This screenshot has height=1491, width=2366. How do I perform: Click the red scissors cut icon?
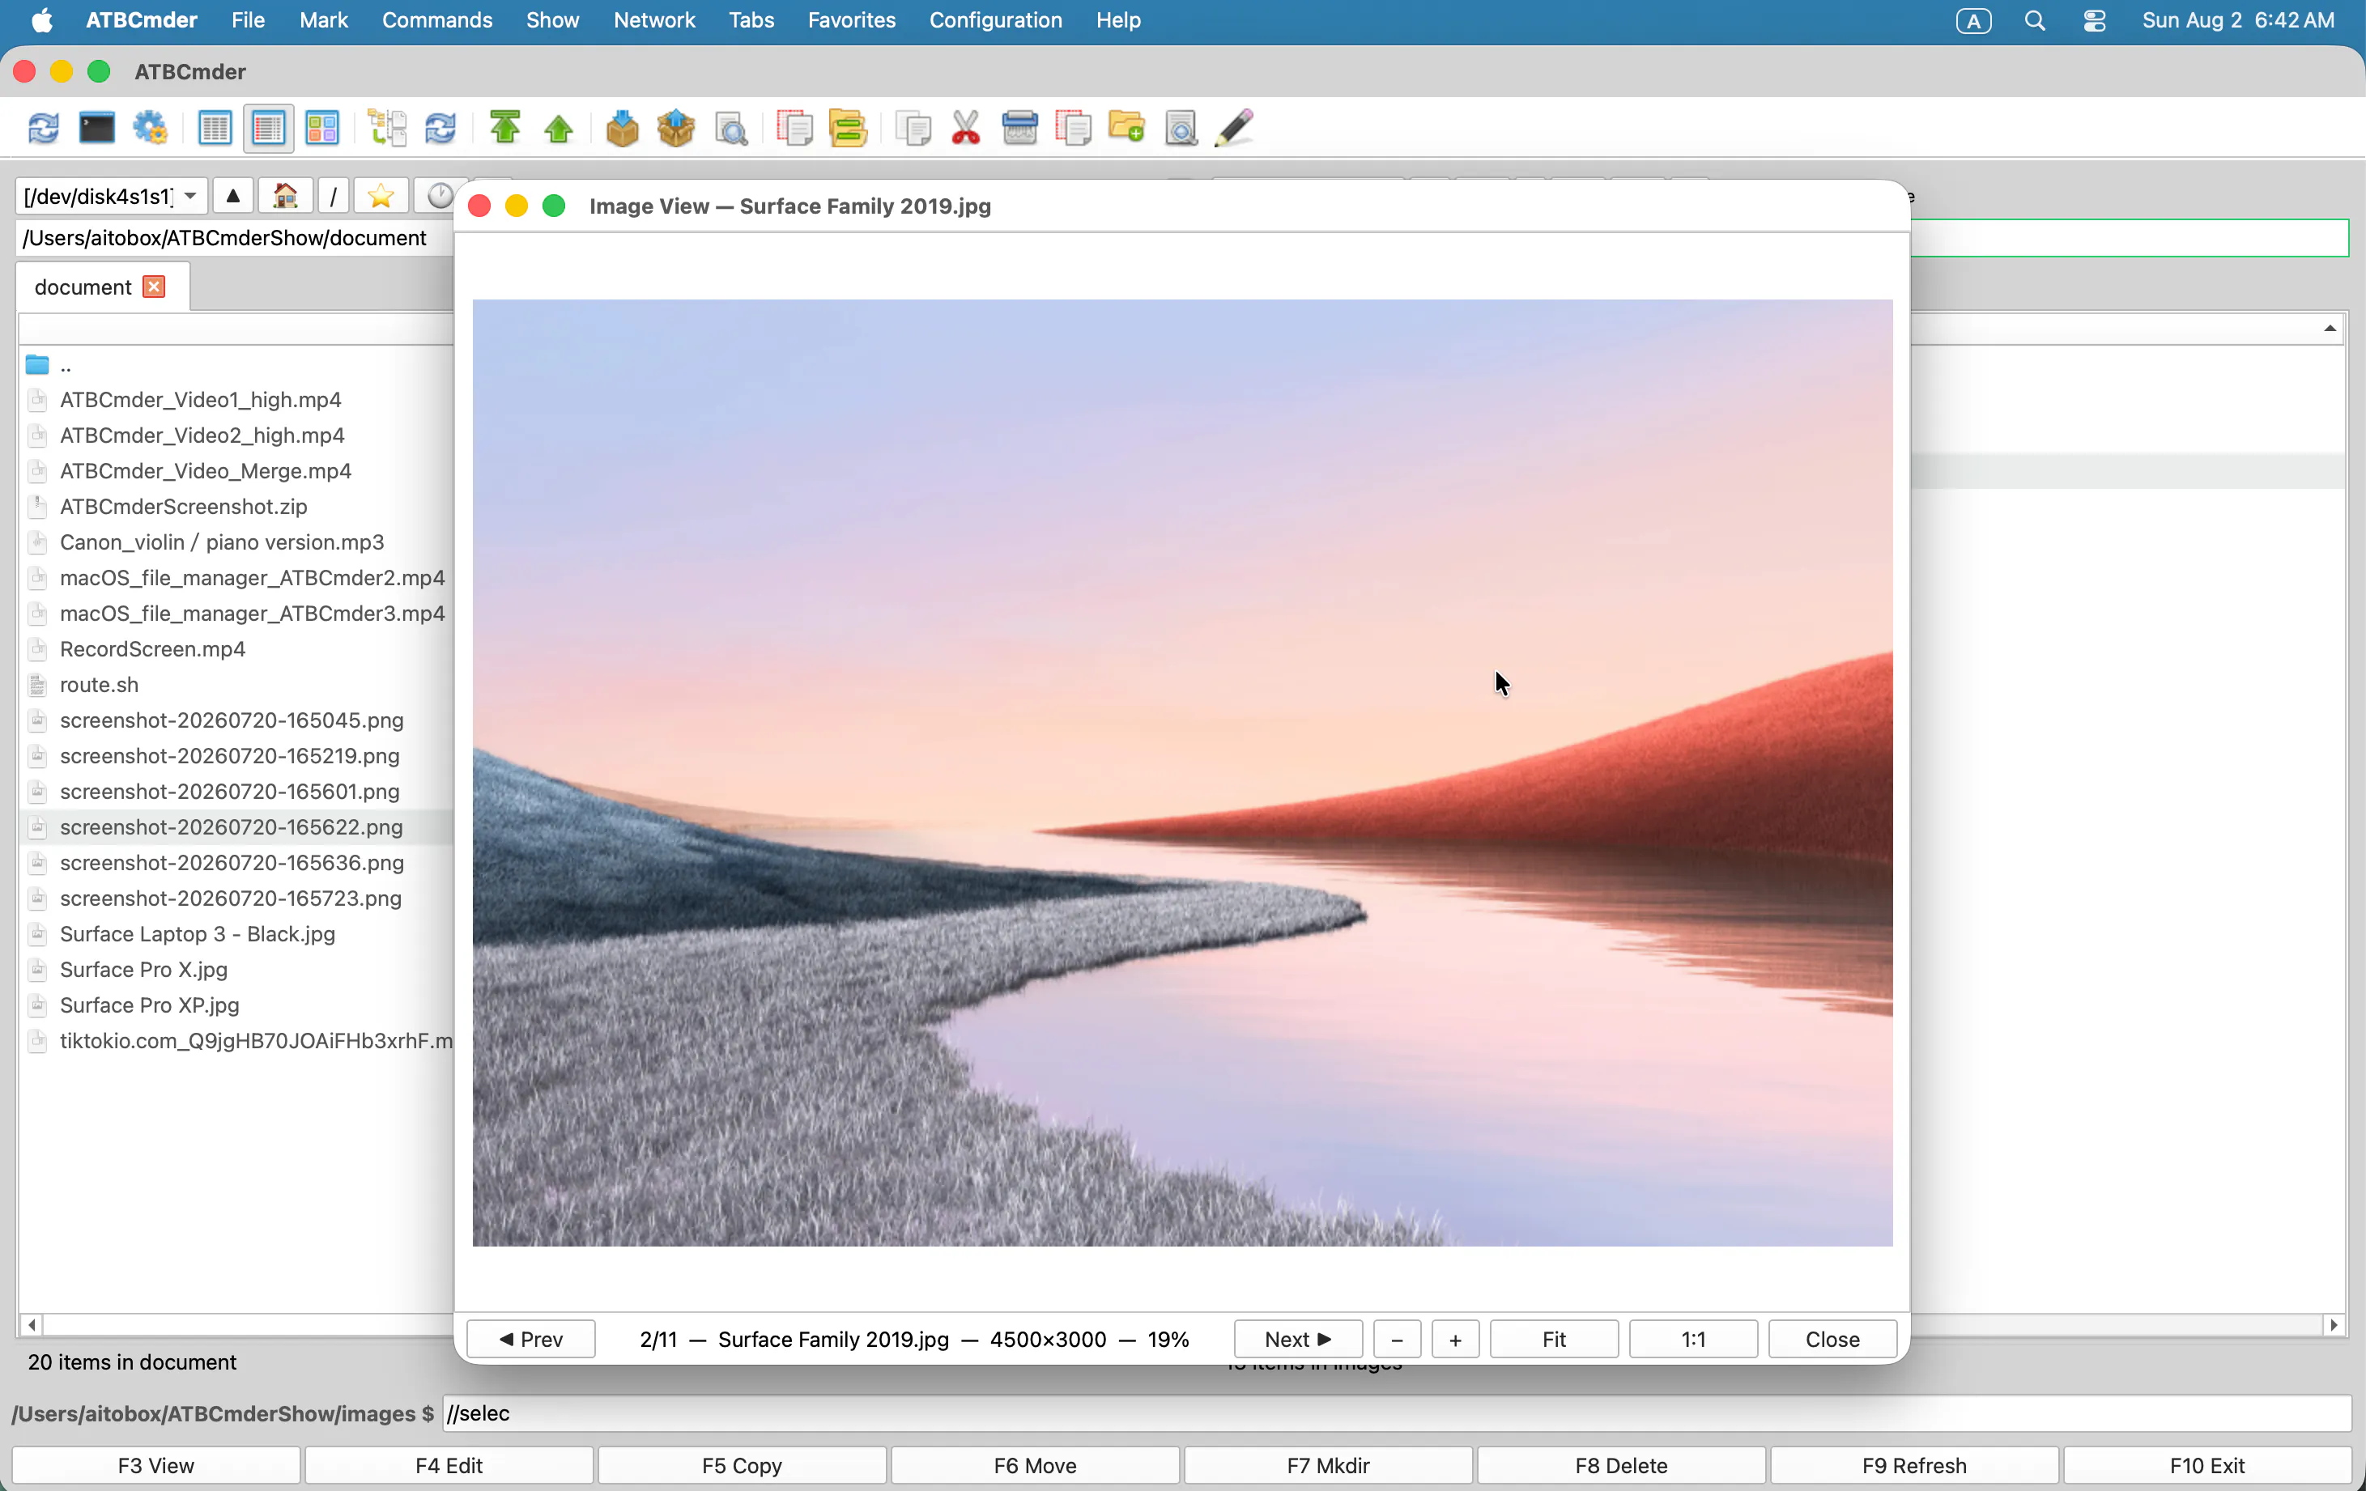(x=966, y=129)
